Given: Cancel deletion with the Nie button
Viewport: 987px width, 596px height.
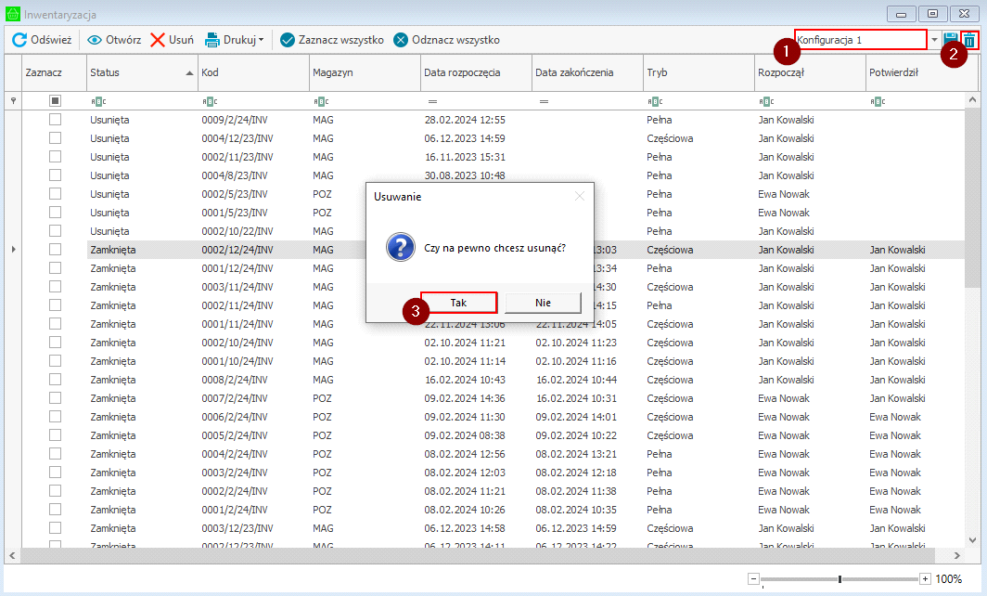Looking at the screenshot, I should (544, 303).
